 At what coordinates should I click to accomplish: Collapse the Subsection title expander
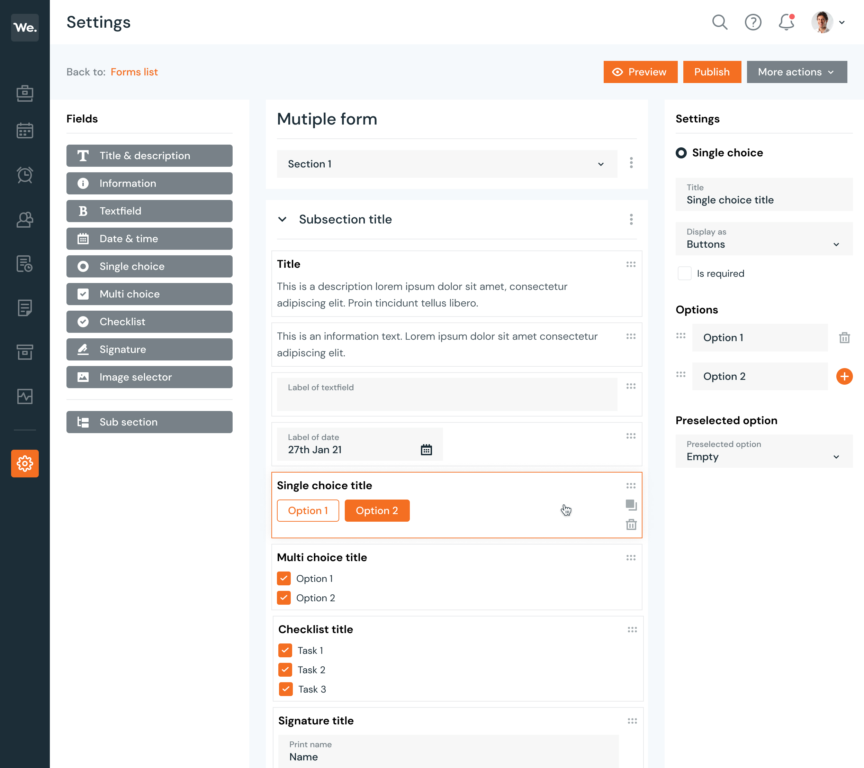point(282,219)
